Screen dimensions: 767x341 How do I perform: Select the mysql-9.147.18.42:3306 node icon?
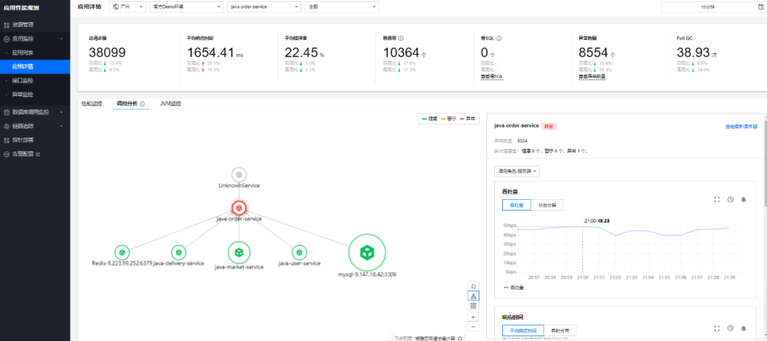pyautogui.click(x=366, y=252)
